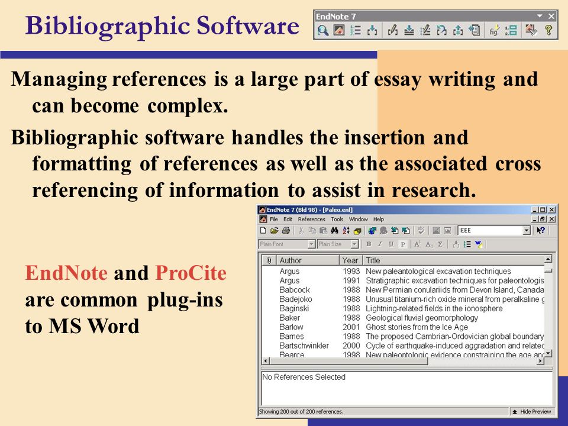Toggle Underline formatting button
The image size is (568, 426).
tap(391, 244)
